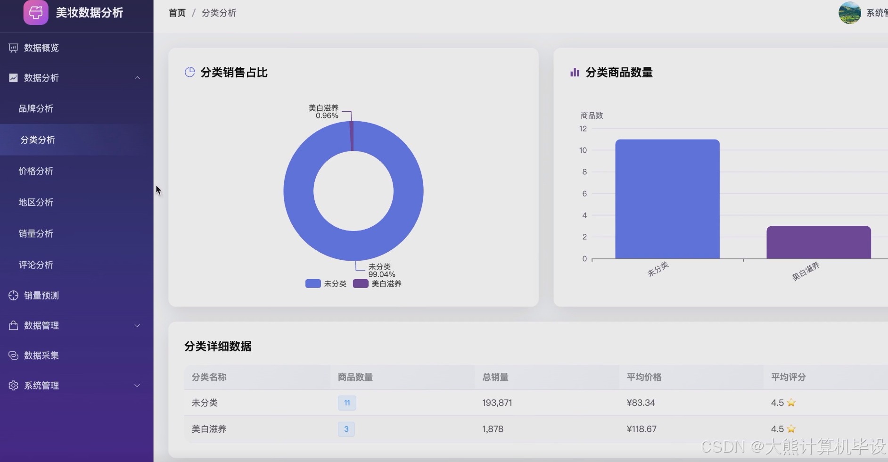Click the 首页 breadcrumb link

176,13
